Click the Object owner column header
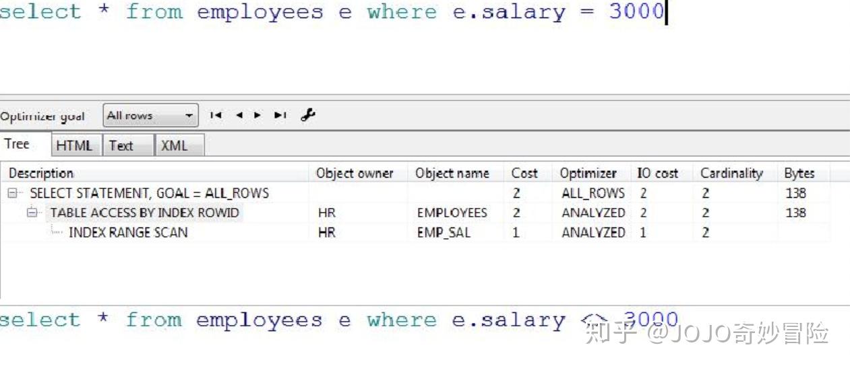Screen dimensions: 850x366 tap(358, 173)
